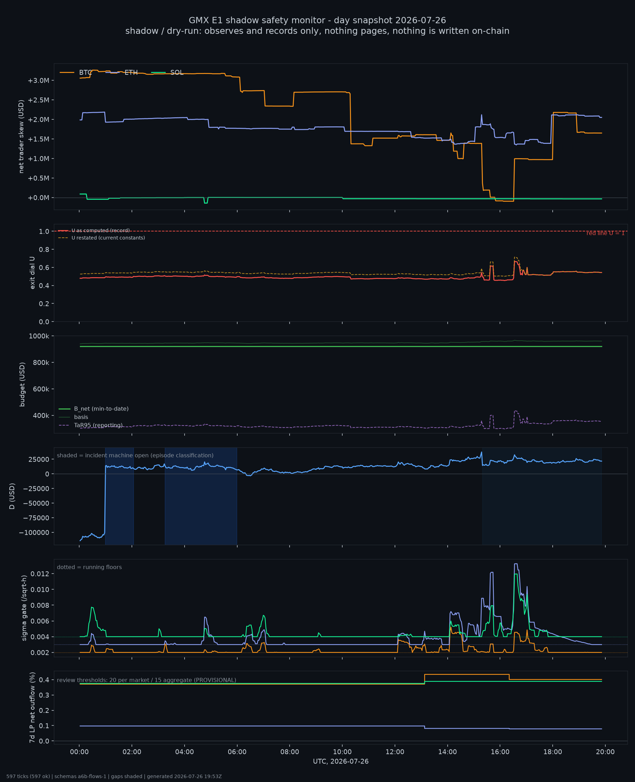Click the 'net trader skew (USD)' axis label
635x782 pixels.
click(x=21, y=137)
